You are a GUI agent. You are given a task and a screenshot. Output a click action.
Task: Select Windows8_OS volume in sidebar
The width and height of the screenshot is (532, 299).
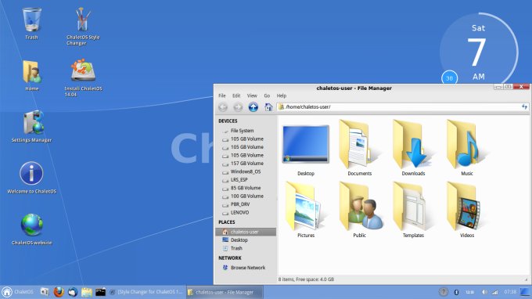point(246,171)
